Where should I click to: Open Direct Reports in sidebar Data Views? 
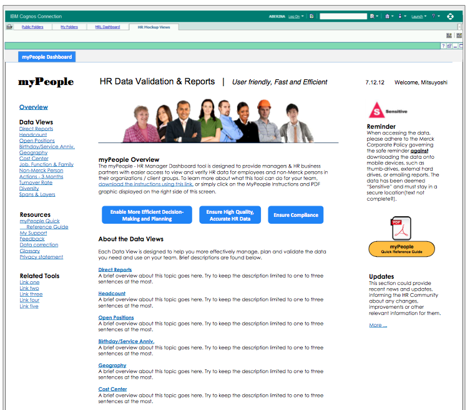[36, 129]
